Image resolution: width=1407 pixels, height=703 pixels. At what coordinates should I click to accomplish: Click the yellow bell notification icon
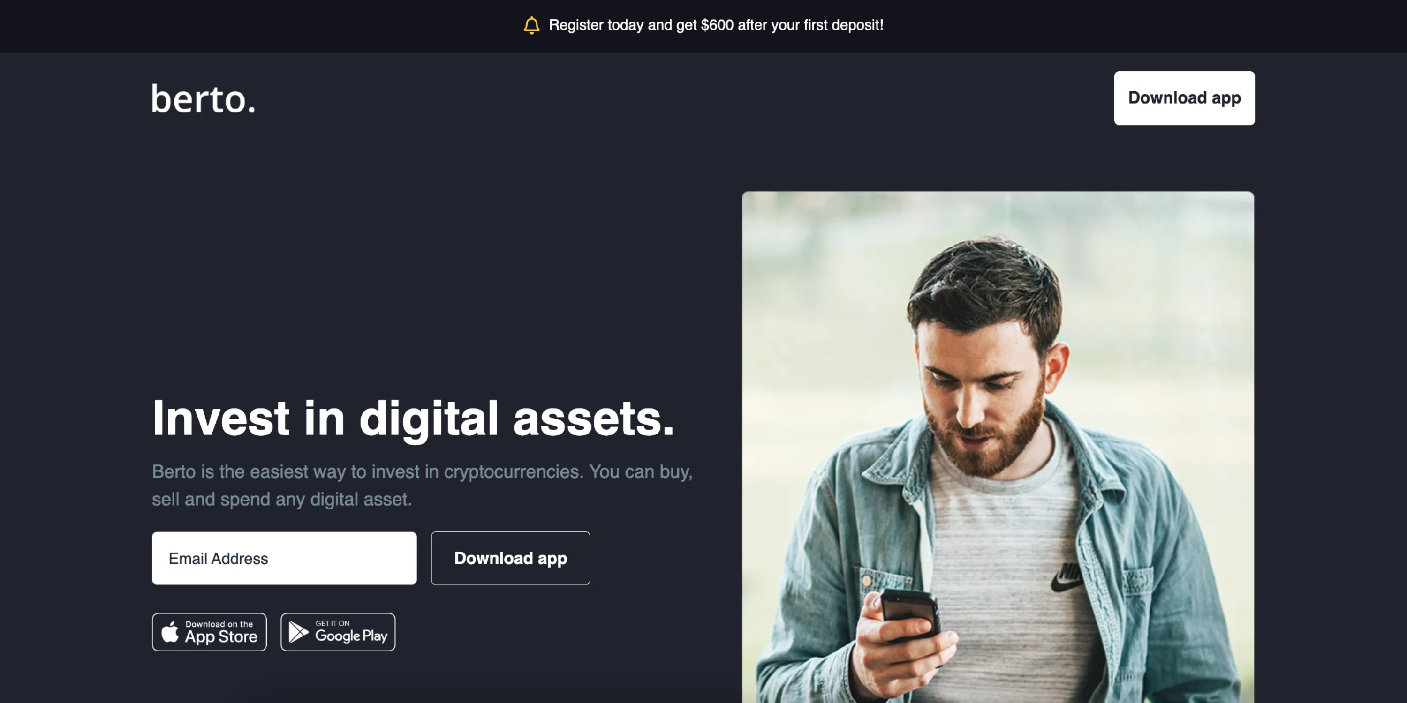click(x=531, y=25)
